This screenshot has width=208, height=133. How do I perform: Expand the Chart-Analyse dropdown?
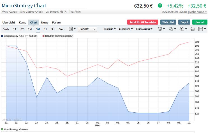[x=144, y=29]
